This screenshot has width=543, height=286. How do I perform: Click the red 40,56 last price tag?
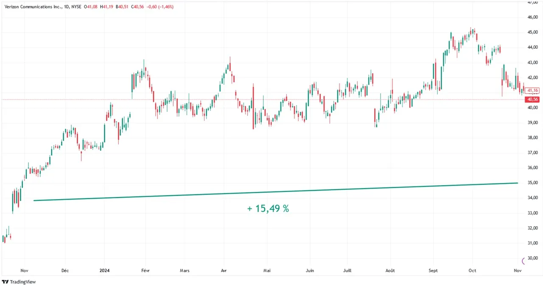click(532, 99)
